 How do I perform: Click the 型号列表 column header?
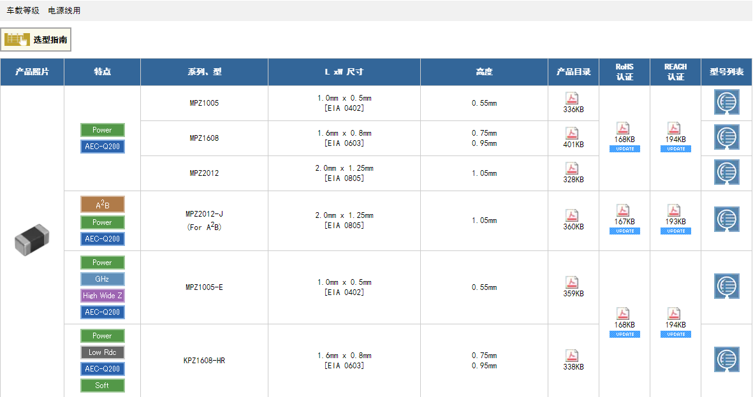coord(726,72)
